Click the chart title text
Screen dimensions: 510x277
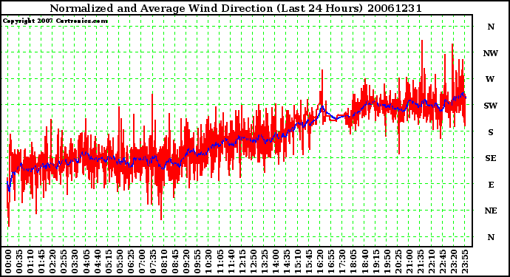click(x=236, y=8)
